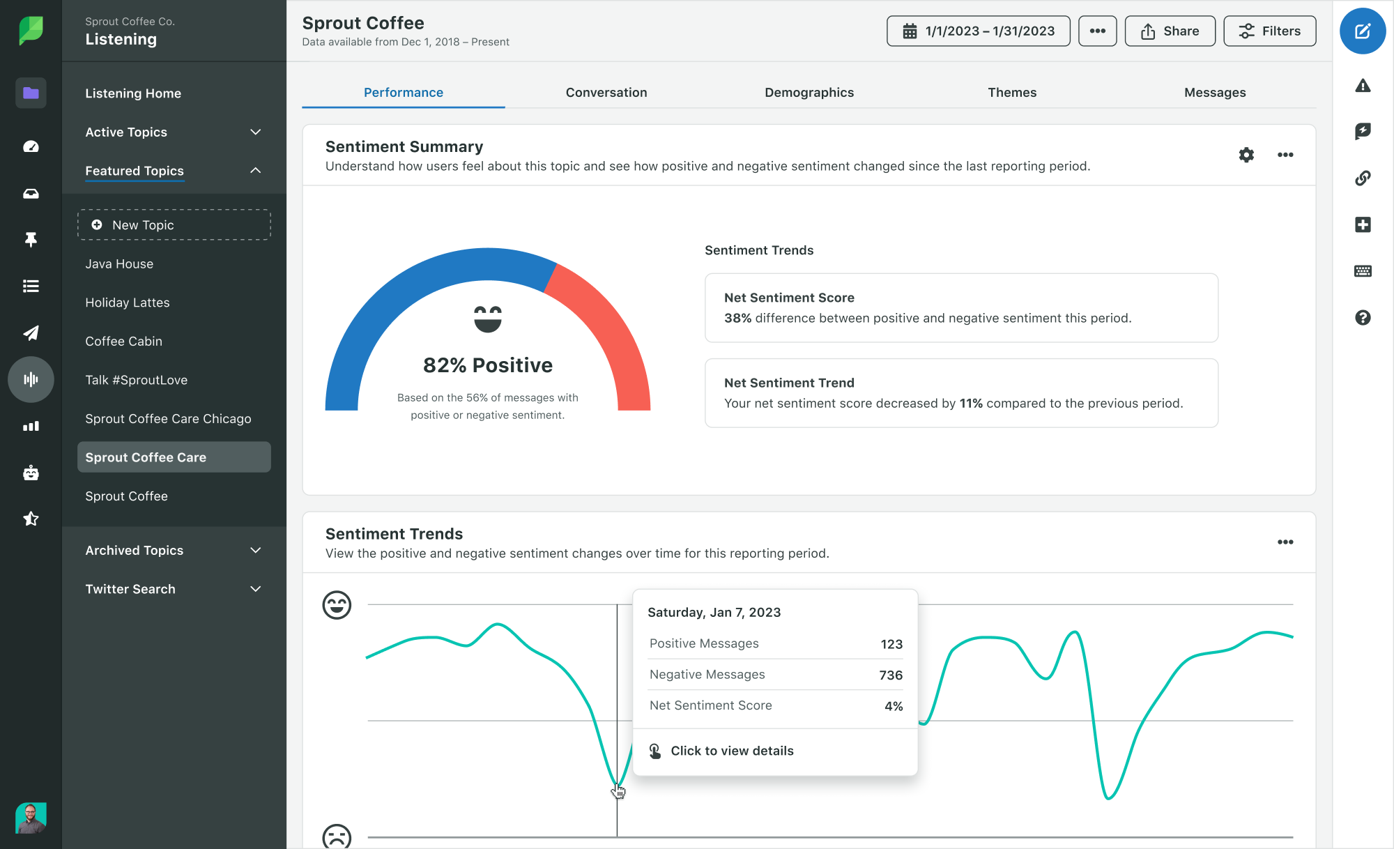Select the Java House topic
This screenshot has width=1394, height=849.
tap(118, 263)
